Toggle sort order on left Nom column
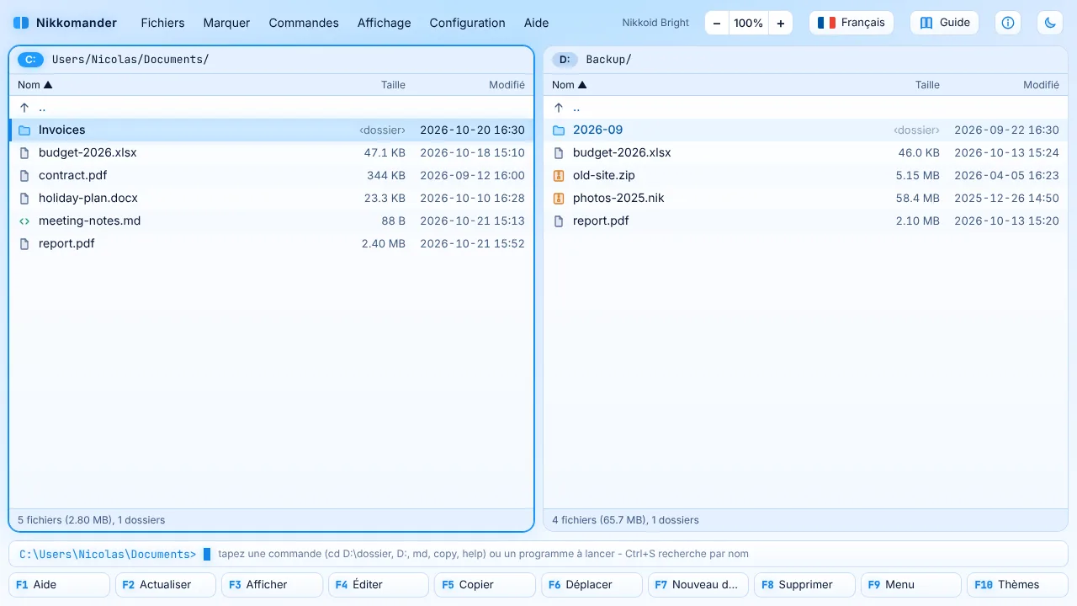The height and width of the screenshot is (606, 1077). 35,85
